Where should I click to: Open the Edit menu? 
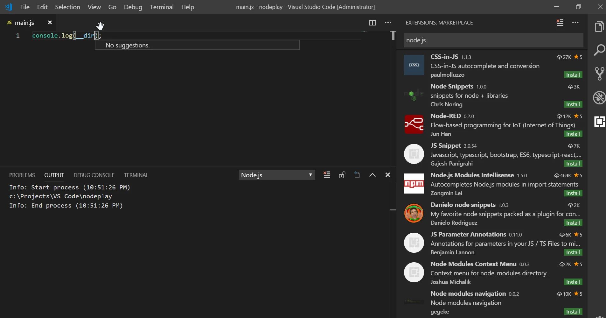point(42,7)
